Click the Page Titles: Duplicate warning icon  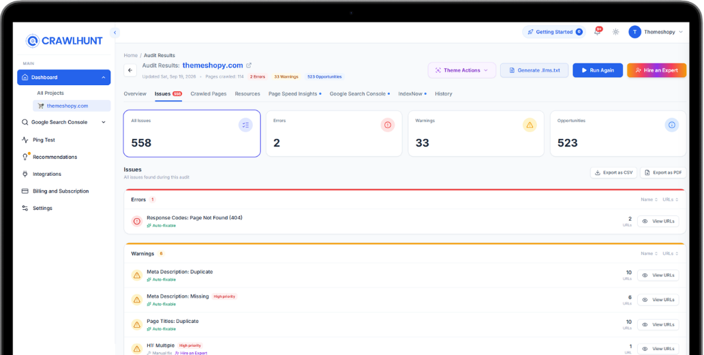coord(137,324)
